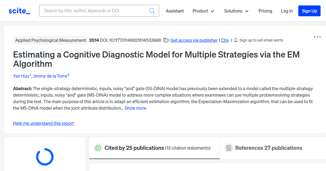Open the Assistant menu item
Viewport: 326px width, 171px height.
click(175, 11)
